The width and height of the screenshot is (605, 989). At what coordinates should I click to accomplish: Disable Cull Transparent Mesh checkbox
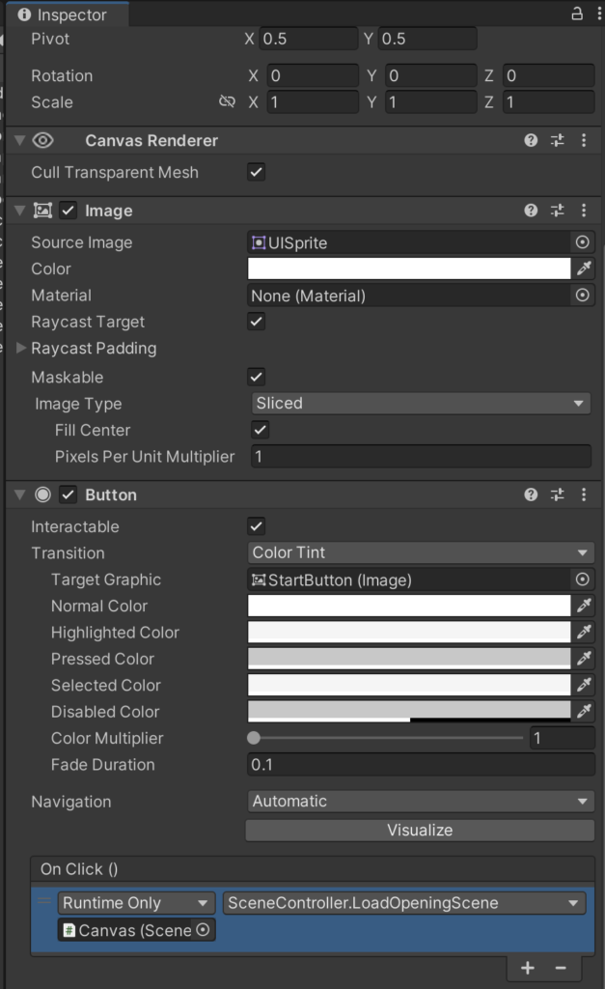[256, 172]
